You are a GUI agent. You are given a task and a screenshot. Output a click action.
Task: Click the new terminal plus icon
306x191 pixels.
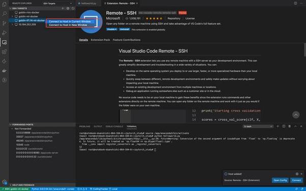[x=277, y=126]
